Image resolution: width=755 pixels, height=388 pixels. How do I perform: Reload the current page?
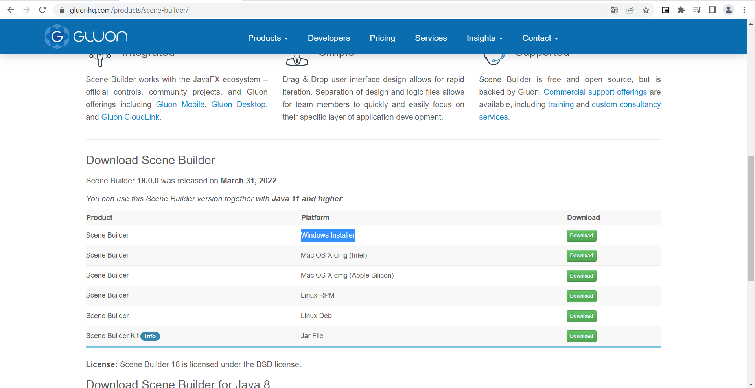[42, 10]
